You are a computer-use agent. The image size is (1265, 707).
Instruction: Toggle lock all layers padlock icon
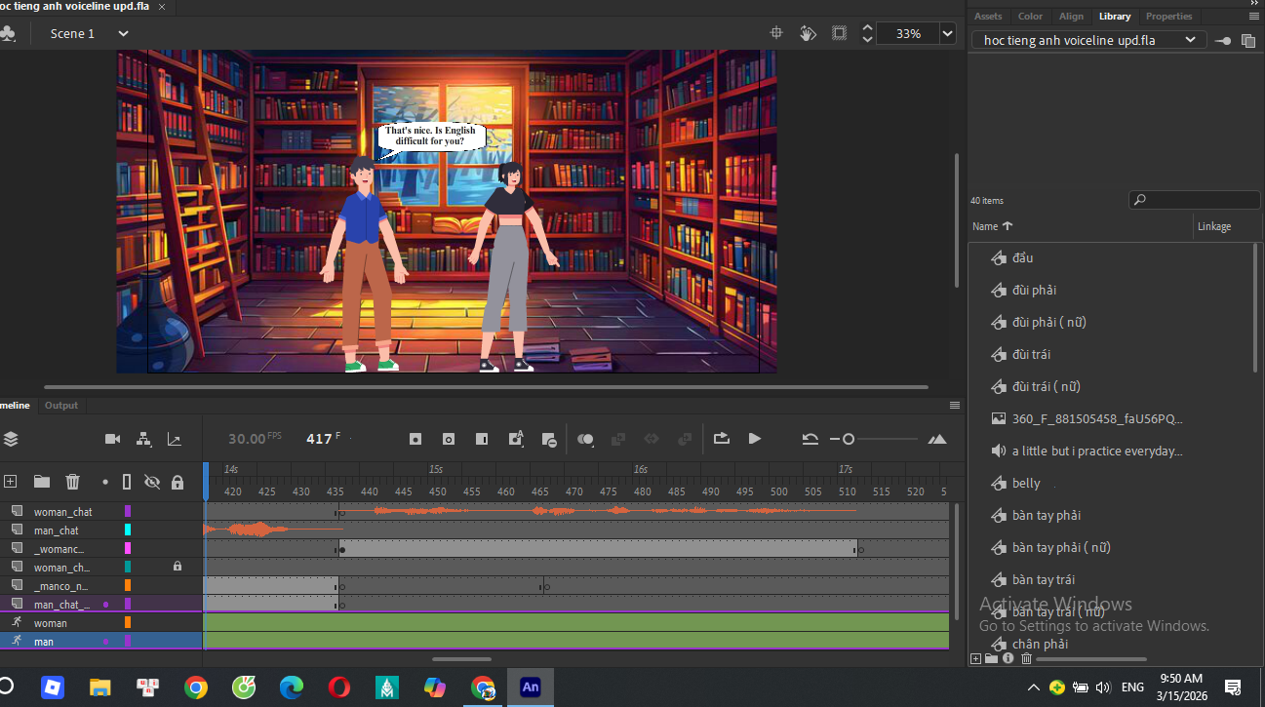[178, 482]
